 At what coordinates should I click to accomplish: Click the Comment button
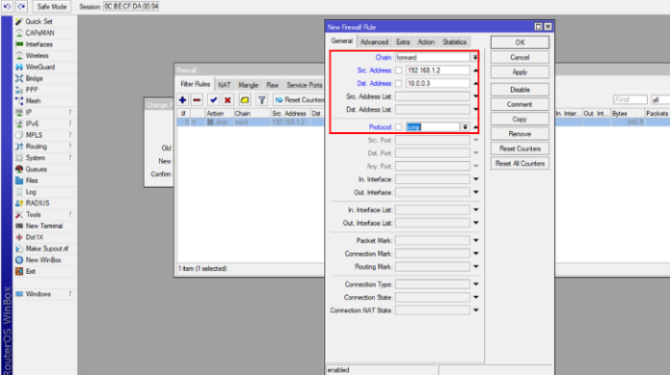pos(520,104)
